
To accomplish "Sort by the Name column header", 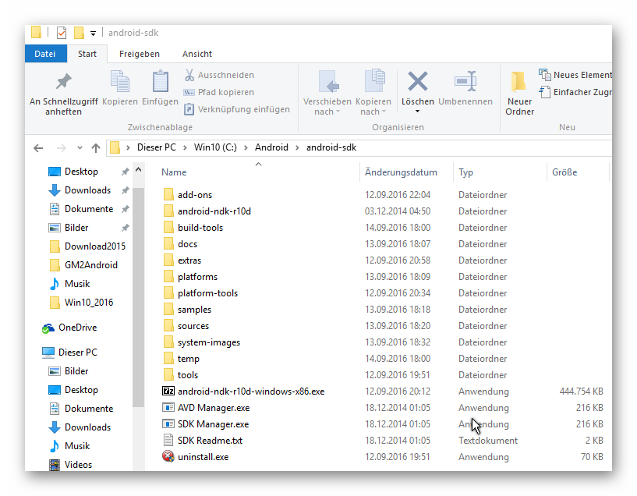I will pyautogui.click(x=174, y=172).
